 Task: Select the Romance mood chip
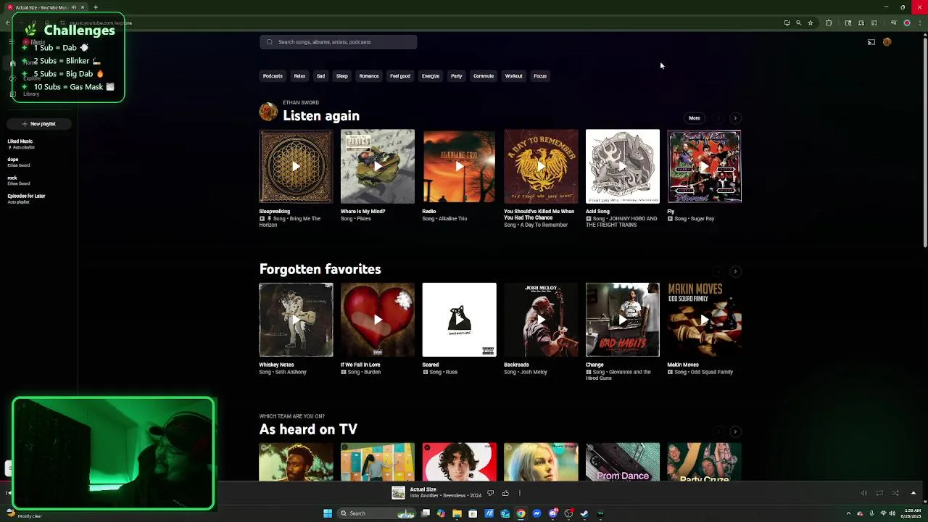pos(369,76)
